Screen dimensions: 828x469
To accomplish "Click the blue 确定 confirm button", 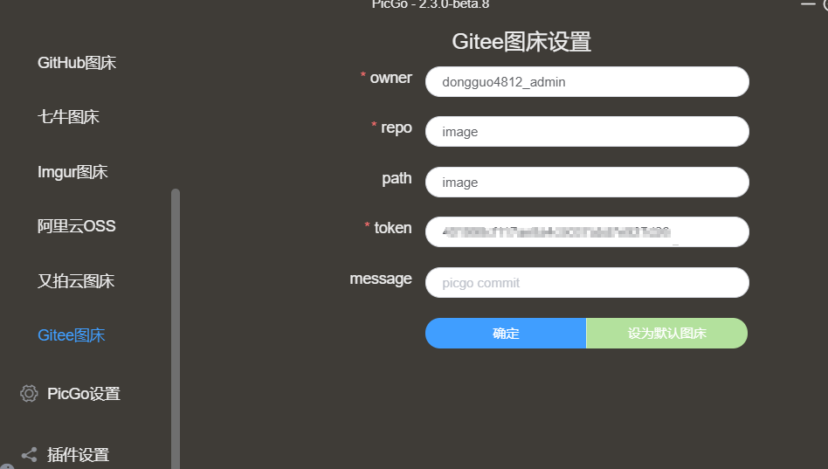I will [x=506, y=334].
